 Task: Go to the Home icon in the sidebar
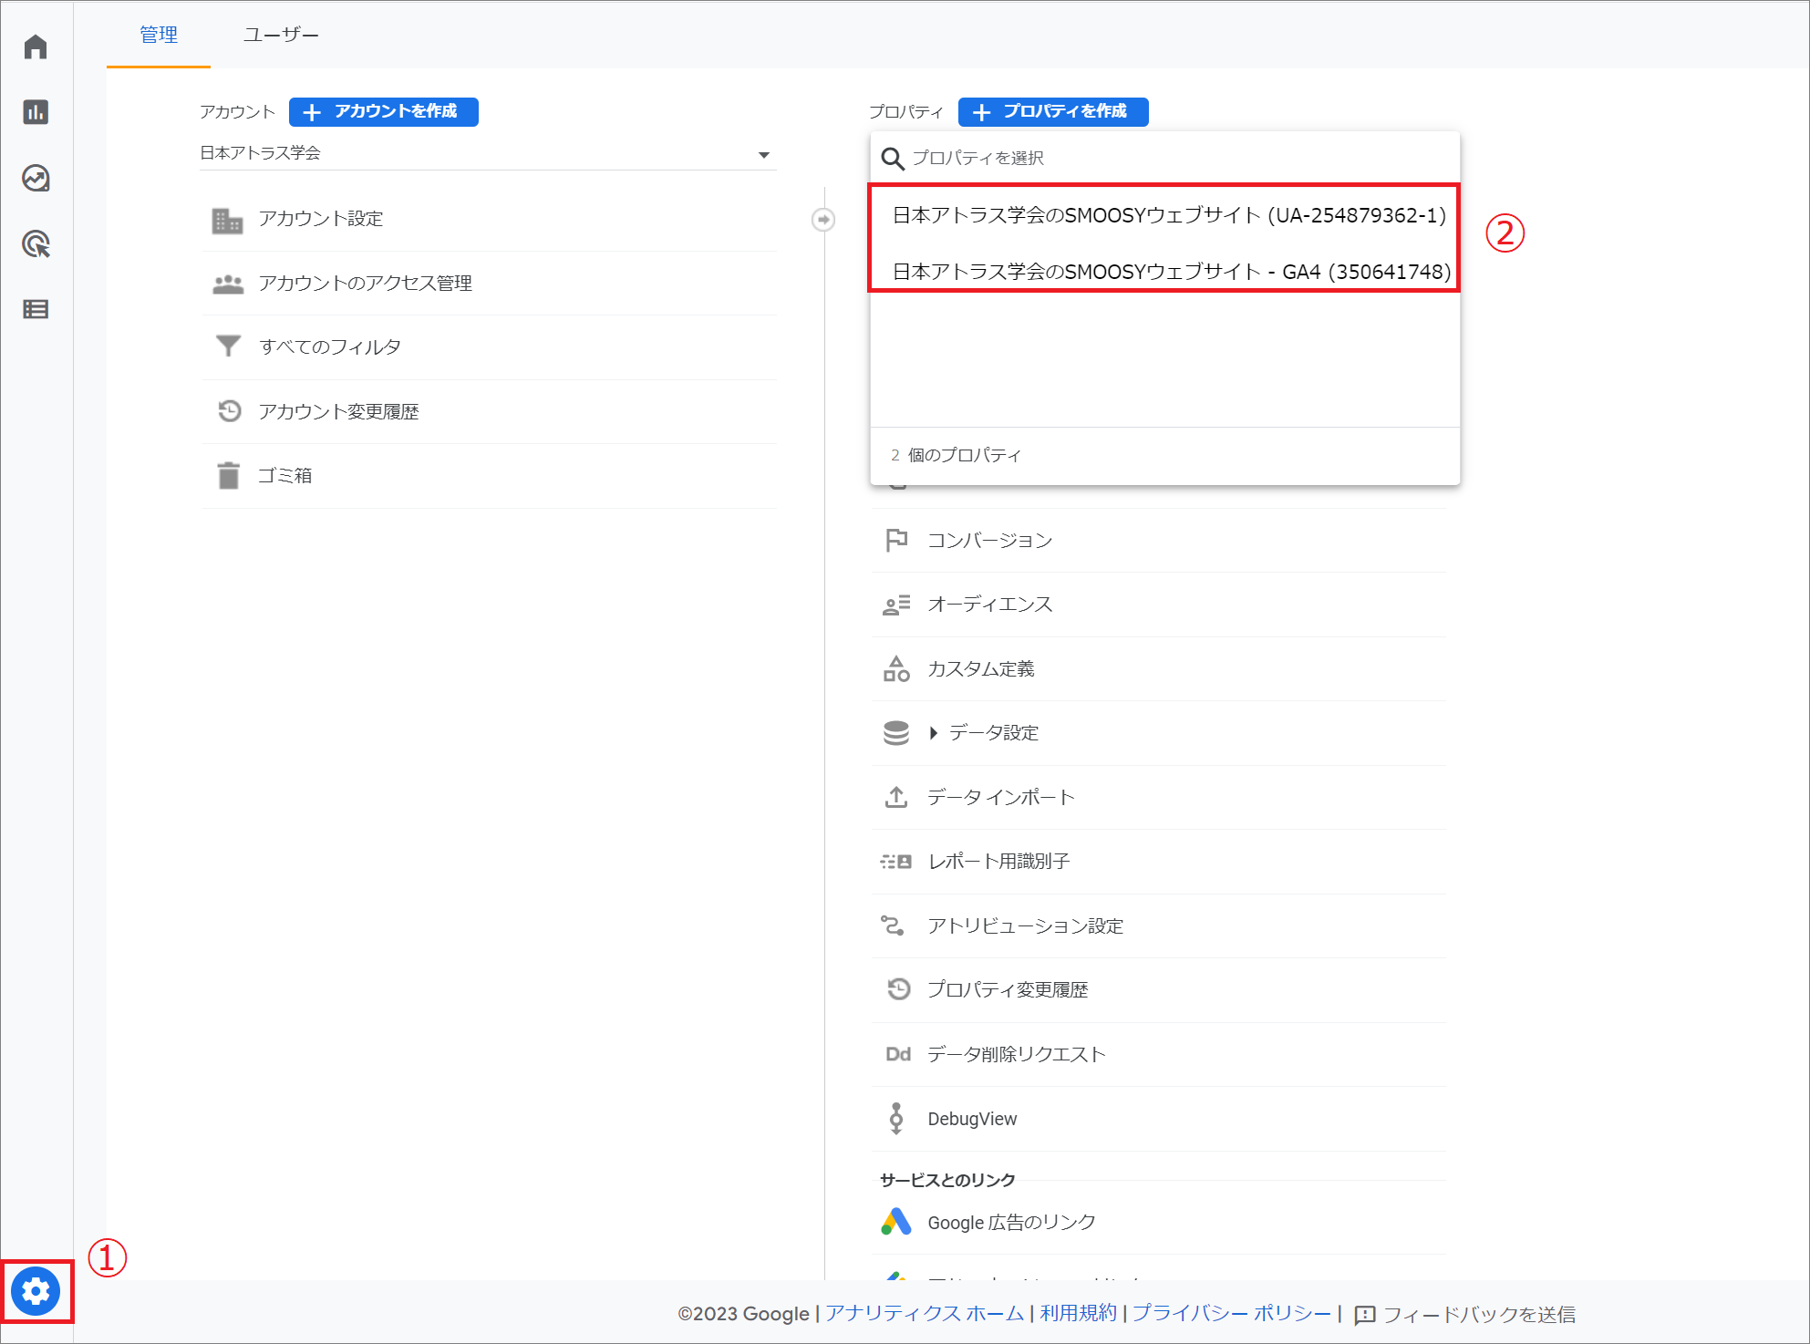pyautogui.click(x=36, y=47)
